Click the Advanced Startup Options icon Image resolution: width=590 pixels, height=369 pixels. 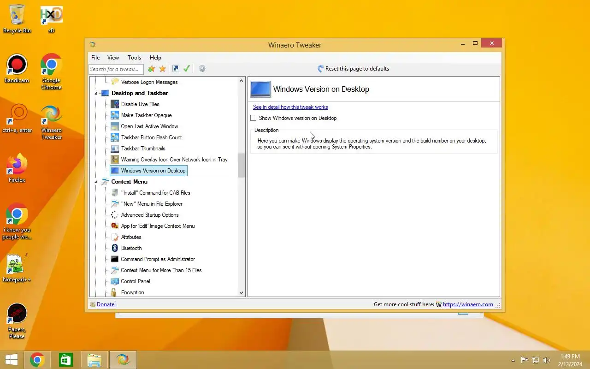pyautogui.click(x=115, y=215)
